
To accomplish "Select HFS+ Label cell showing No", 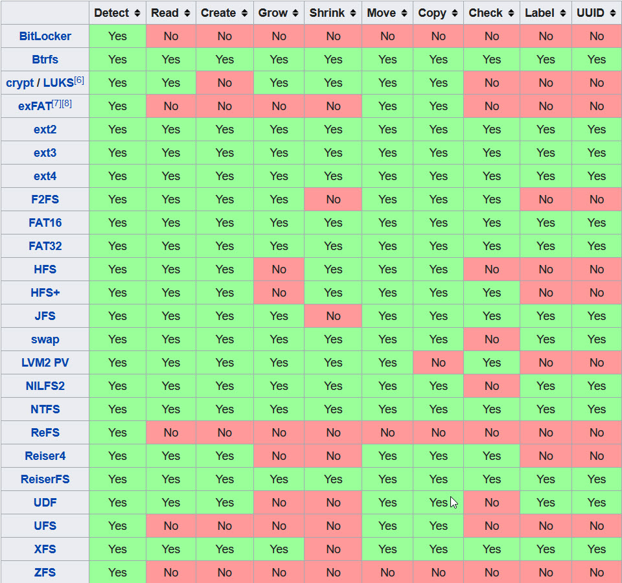I will point(546,293).
